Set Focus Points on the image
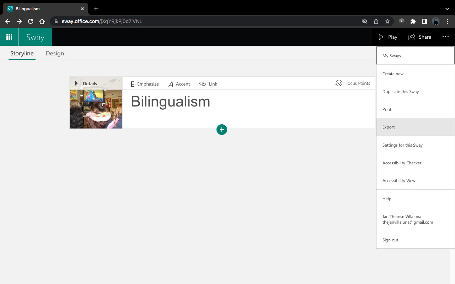Viewport: 455px width, 284px height. (353, 83)
